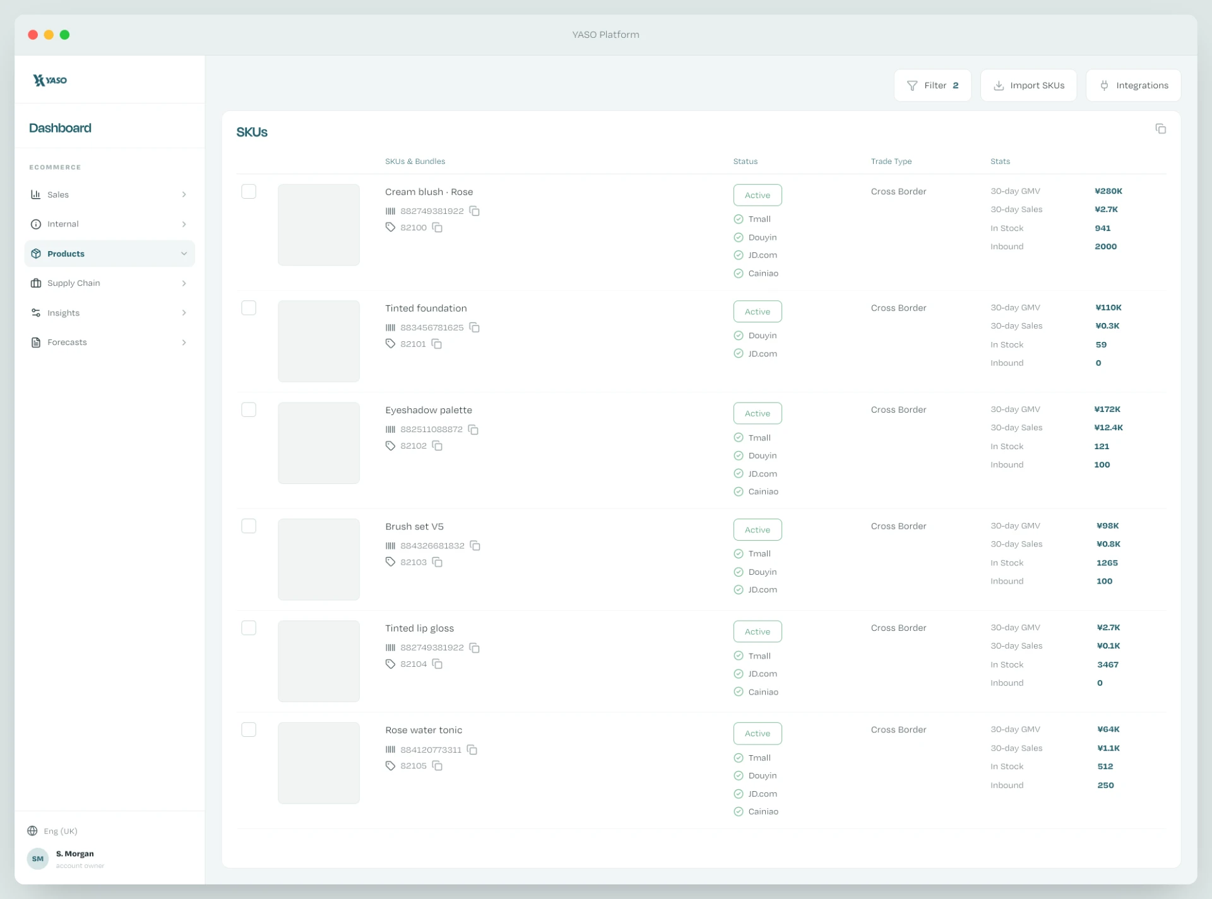1212x899 pixels.
Task: Expand the Forecasts chevron
Action: coord(184,343)
